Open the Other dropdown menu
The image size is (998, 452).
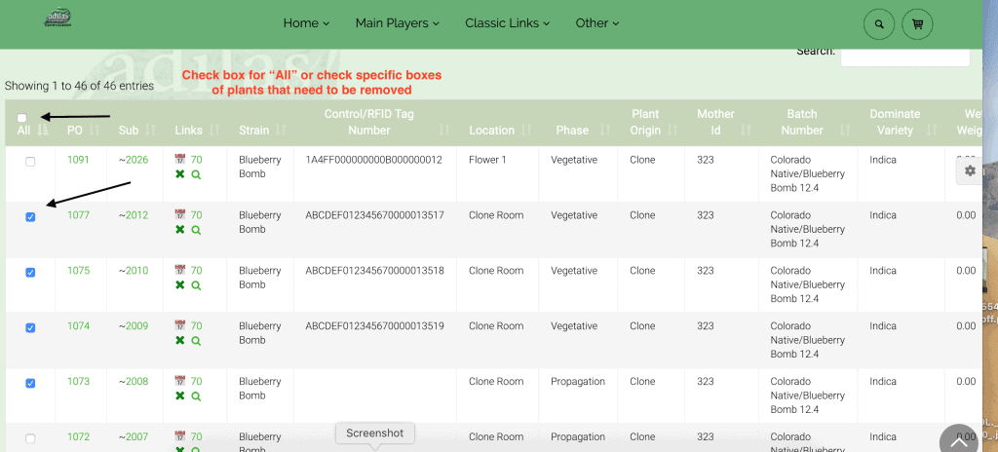click(597, 23)
